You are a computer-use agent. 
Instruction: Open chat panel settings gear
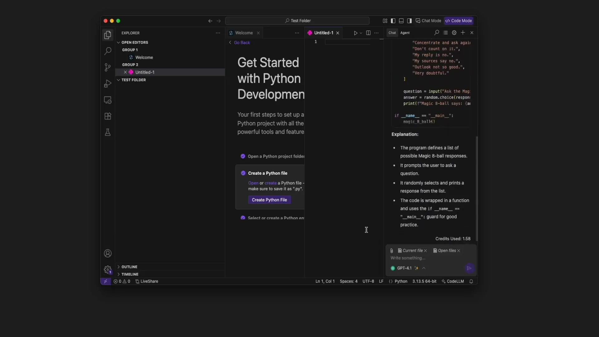coord(454,33)
